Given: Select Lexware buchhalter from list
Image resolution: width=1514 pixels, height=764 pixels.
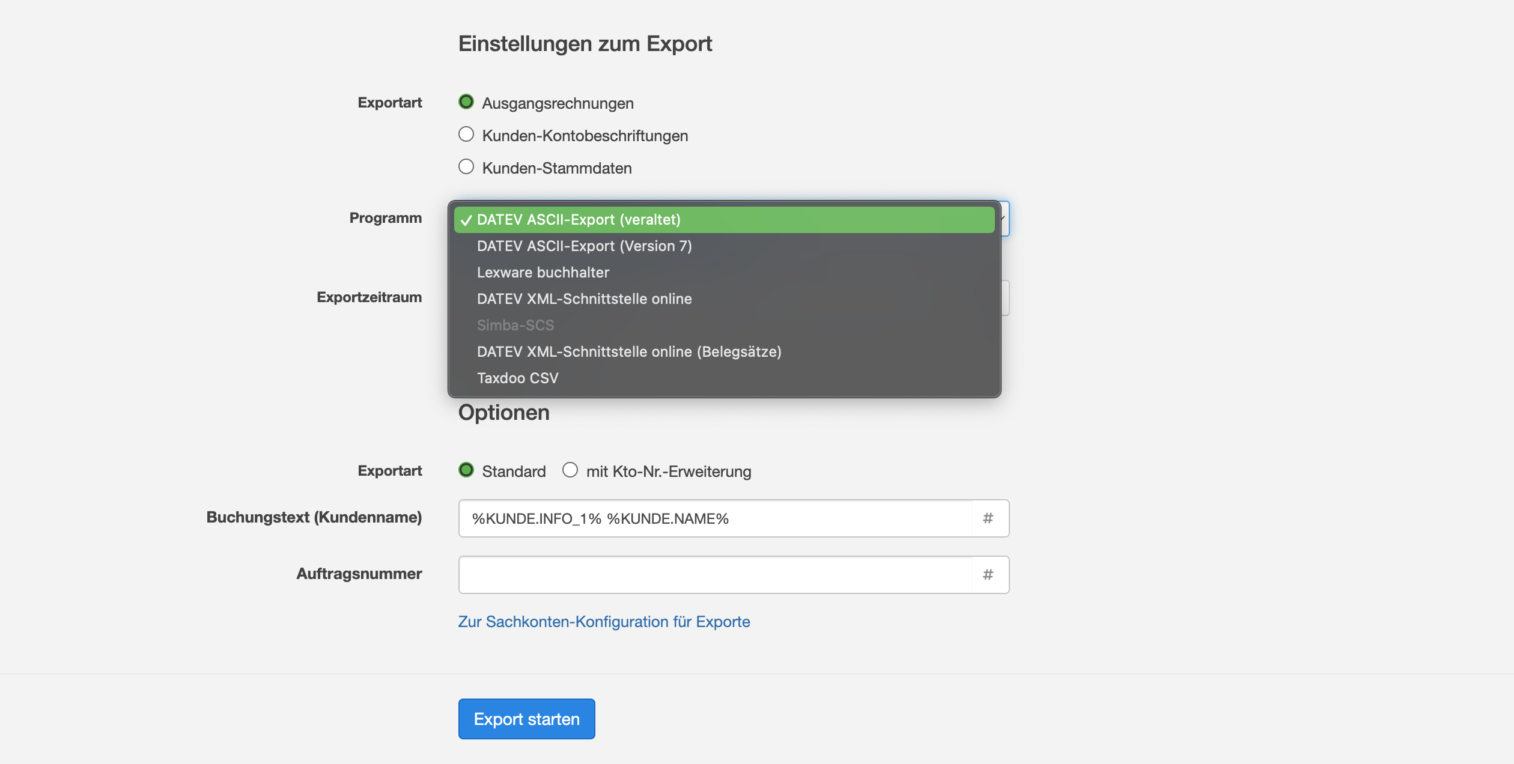Looking at the screenshot, I should point(724,273).
